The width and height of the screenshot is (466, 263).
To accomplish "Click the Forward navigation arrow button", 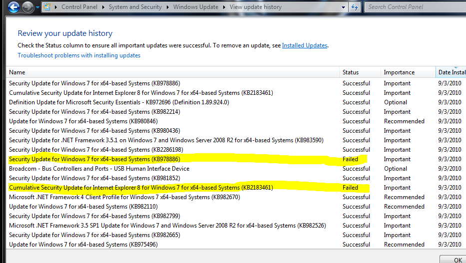I will [x=27, y=7].
